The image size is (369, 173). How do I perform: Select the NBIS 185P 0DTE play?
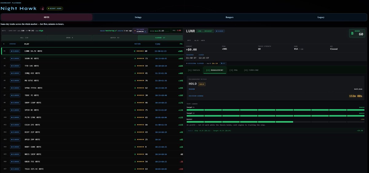click(x=92, y=154)
